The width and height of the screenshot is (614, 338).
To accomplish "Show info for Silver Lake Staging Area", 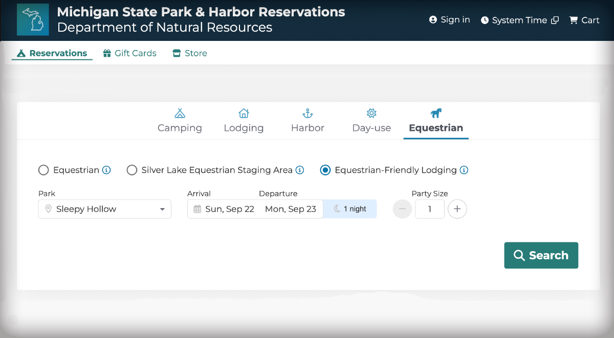I will point(300,170).
